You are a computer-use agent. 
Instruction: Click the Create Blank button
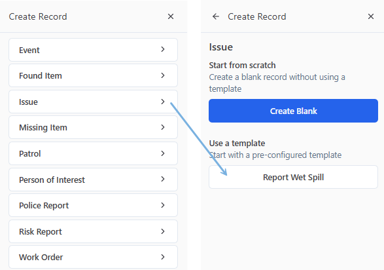tap(293, 111)
